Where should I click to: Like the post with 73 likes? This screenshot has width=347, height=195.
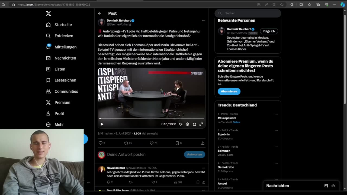pos(153,143)
